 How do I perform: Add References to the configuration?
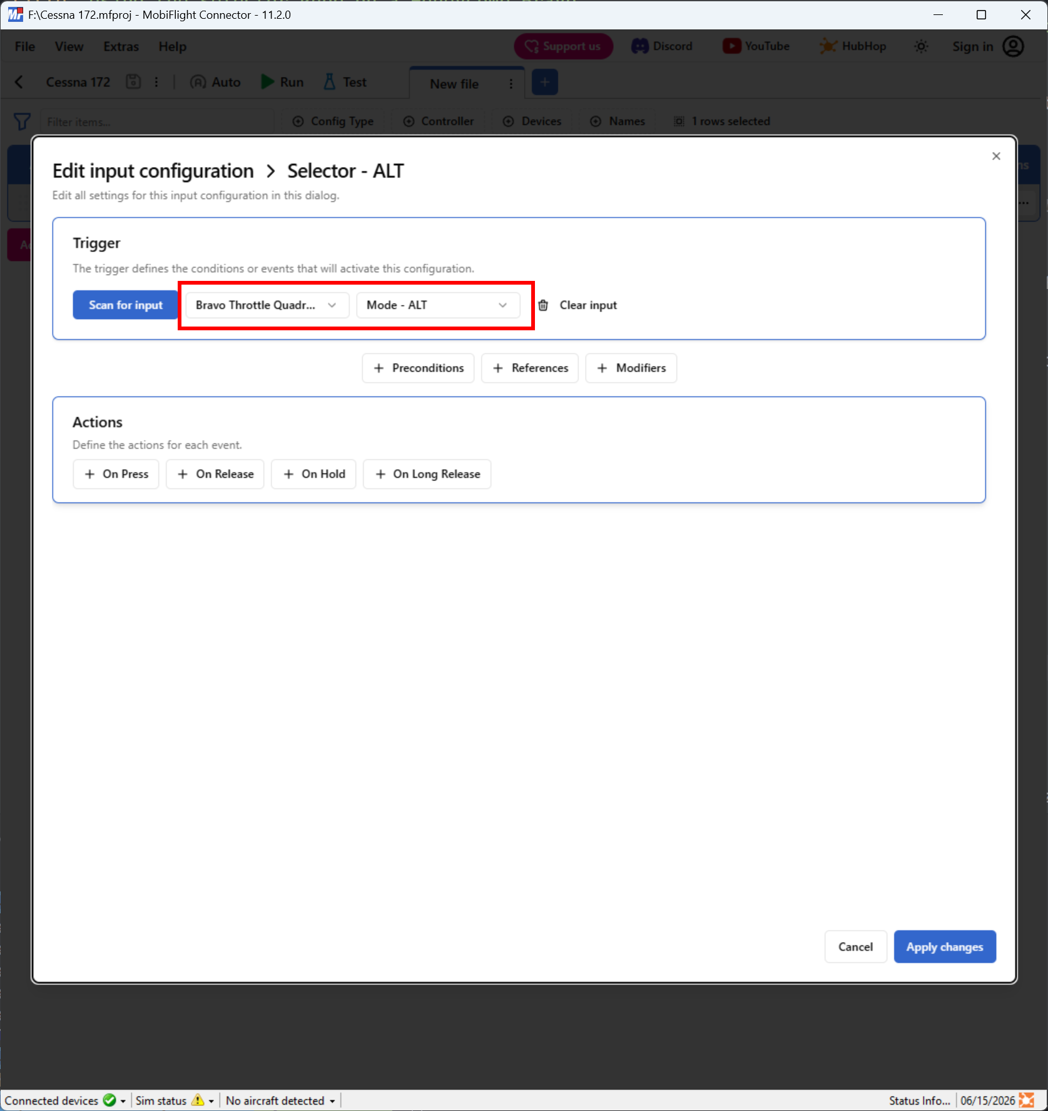[530, 368]
